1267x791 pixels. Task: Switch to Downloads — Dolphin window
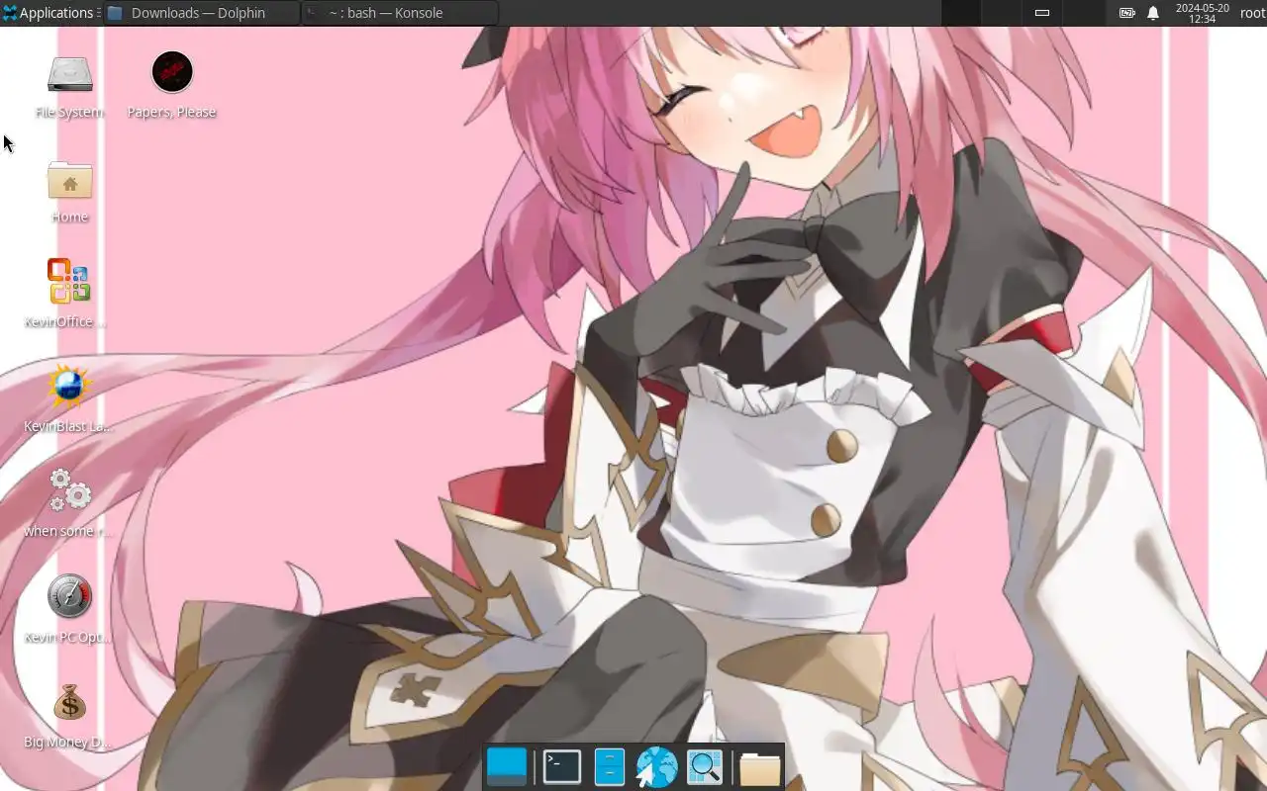point(201,13)
